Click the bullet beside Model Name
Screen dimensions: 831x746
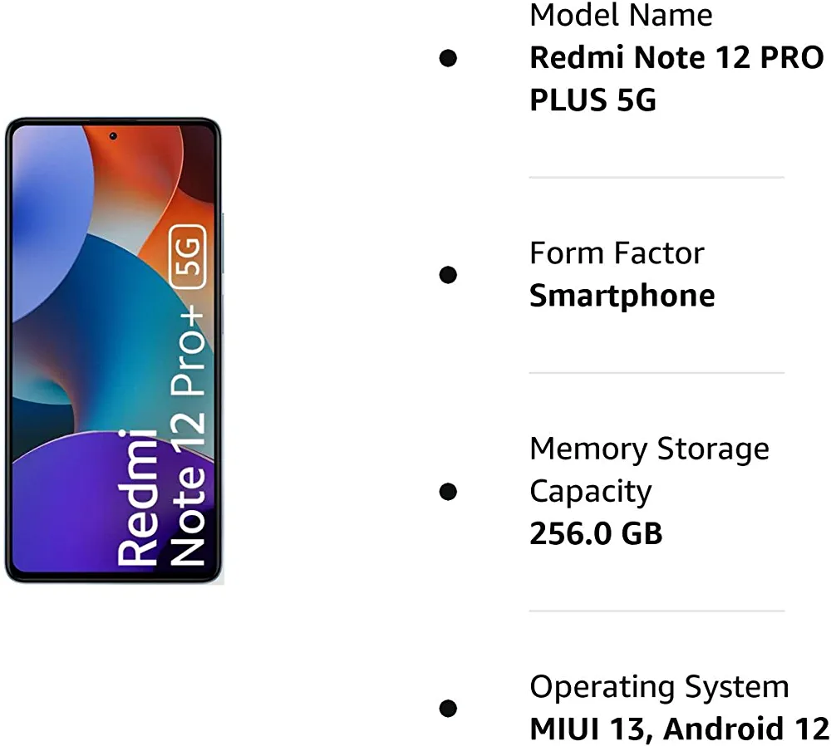coord(449,58)
